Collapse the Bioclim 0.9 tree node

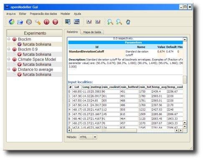[x=9, y=49]
